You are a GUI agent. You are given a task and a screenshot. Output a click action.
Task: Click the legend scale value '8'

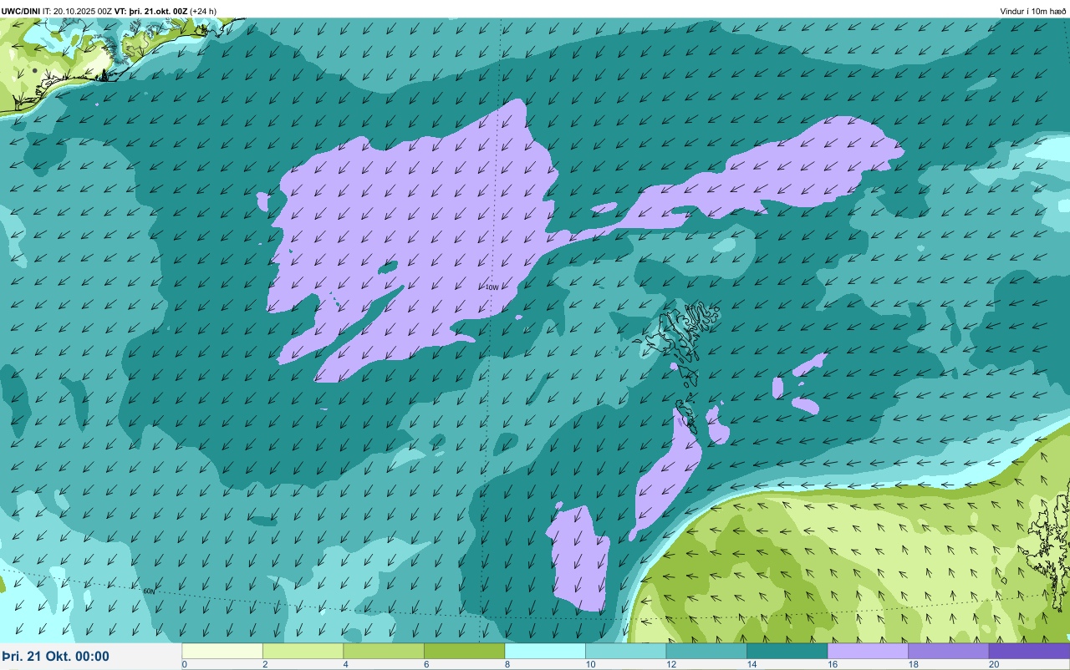pos(507,664)
